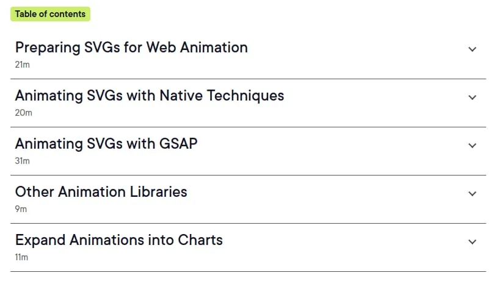Expand the Preparing SVGs for Web Animation chevron
Viewport: 502px width, 284px height.
(472, 49)
